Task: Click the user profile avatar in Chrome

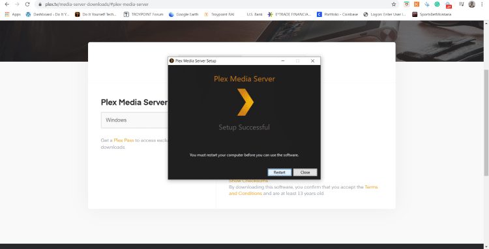Action: [x=472, y=5]
